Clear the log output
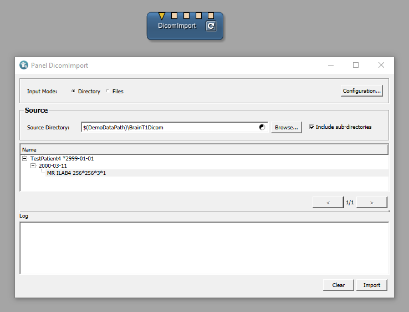 coord(338,285)
